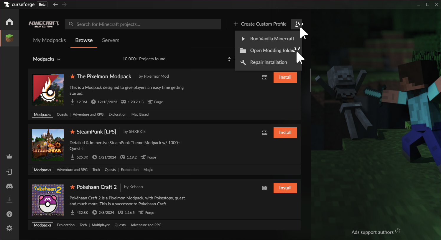Open the crown premium icon in sidebar
The width and height of the screenshot is (441, 240).
[x=9, y=156]
